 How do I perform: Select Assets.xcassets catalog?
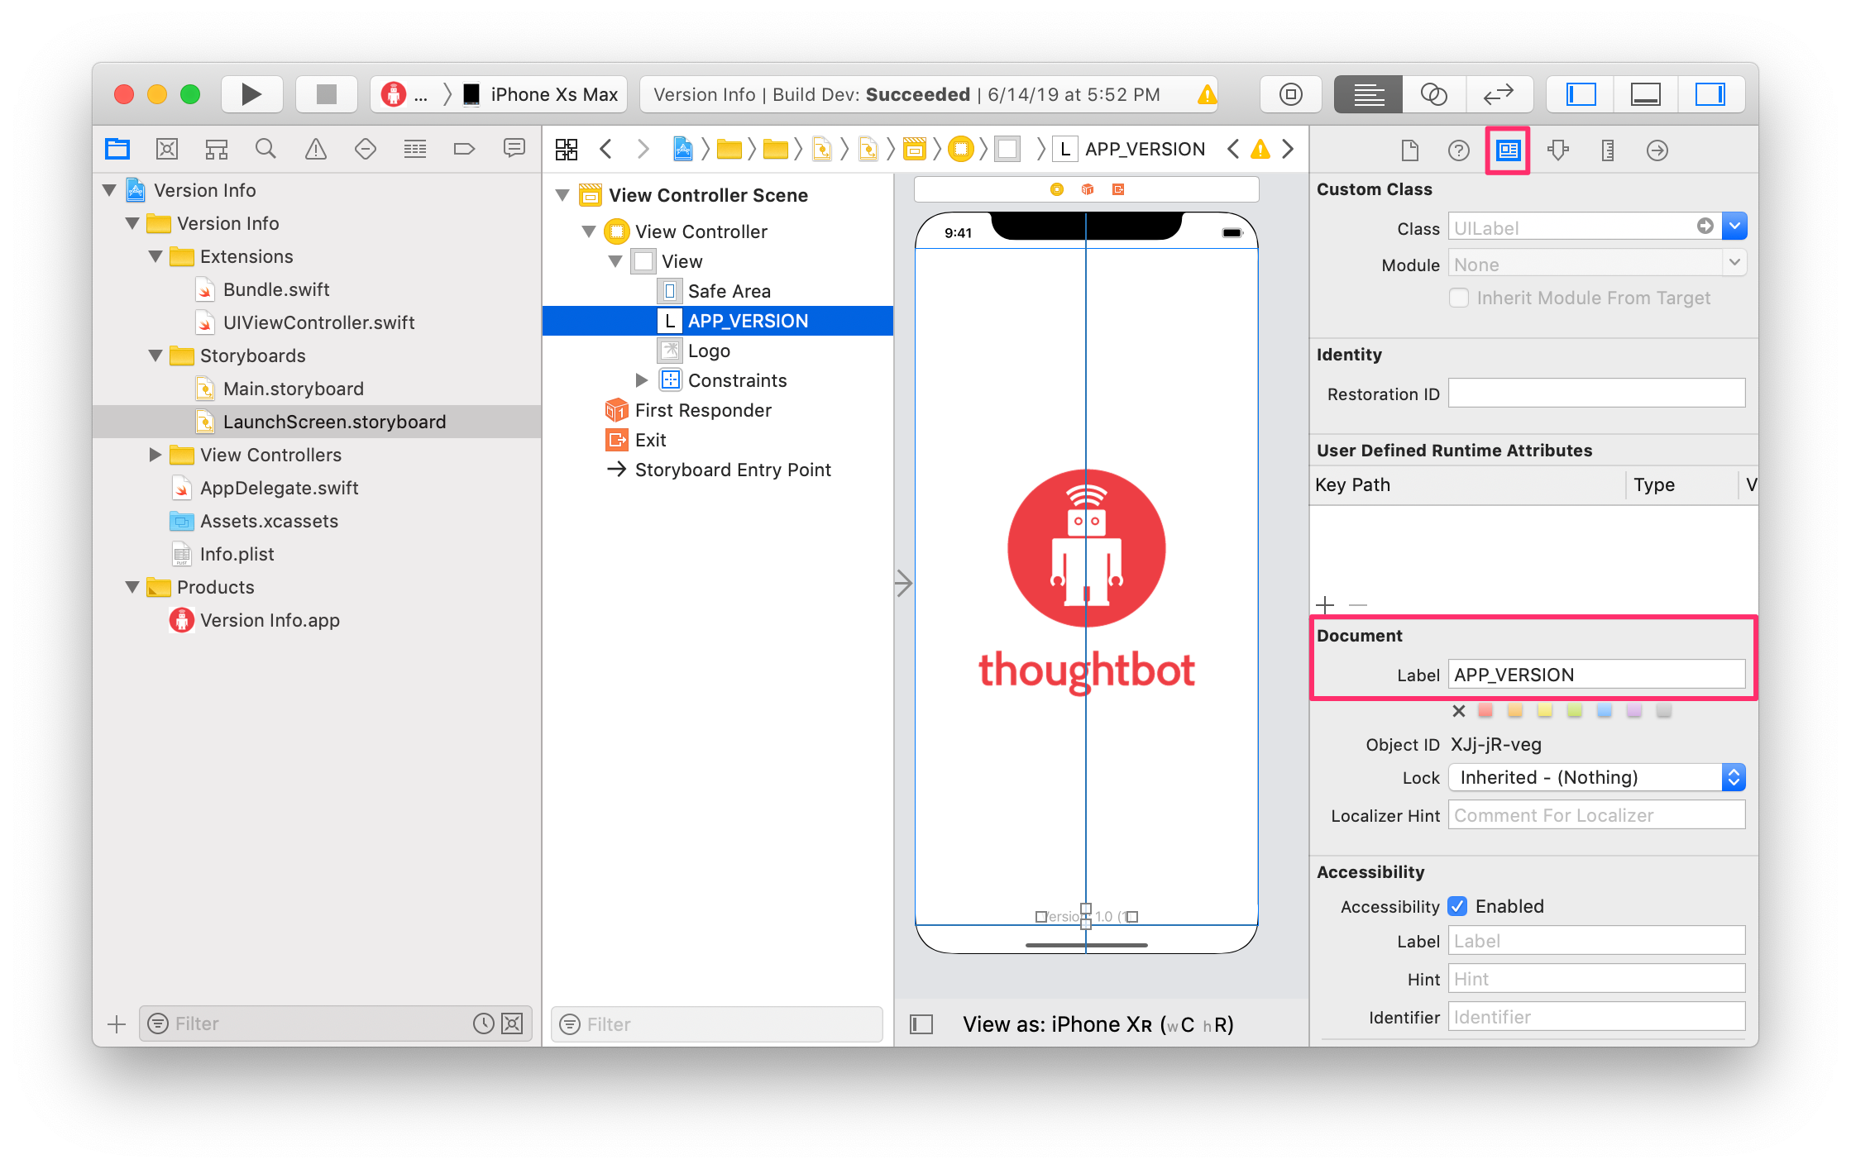pyautogui.click(x=269, y=521)
